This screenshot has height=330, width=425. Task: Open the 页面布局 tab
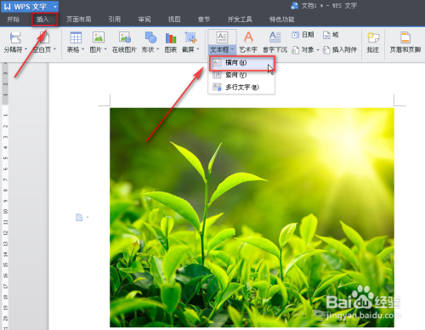(x=79, y=20)
